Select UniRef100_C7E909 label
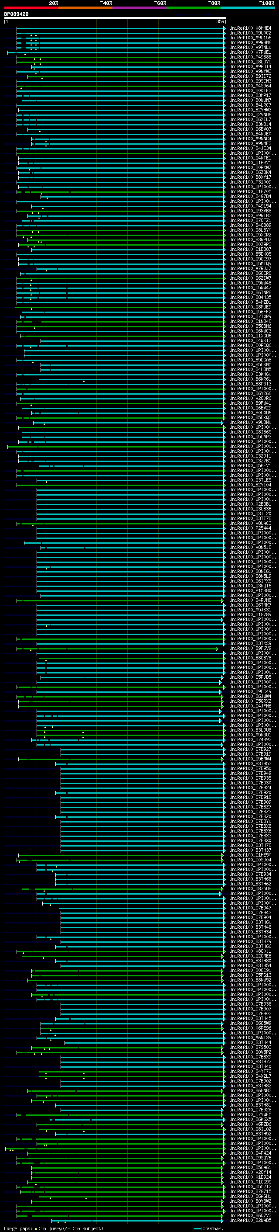The image size is (279, 1232). tap(250, 802)
